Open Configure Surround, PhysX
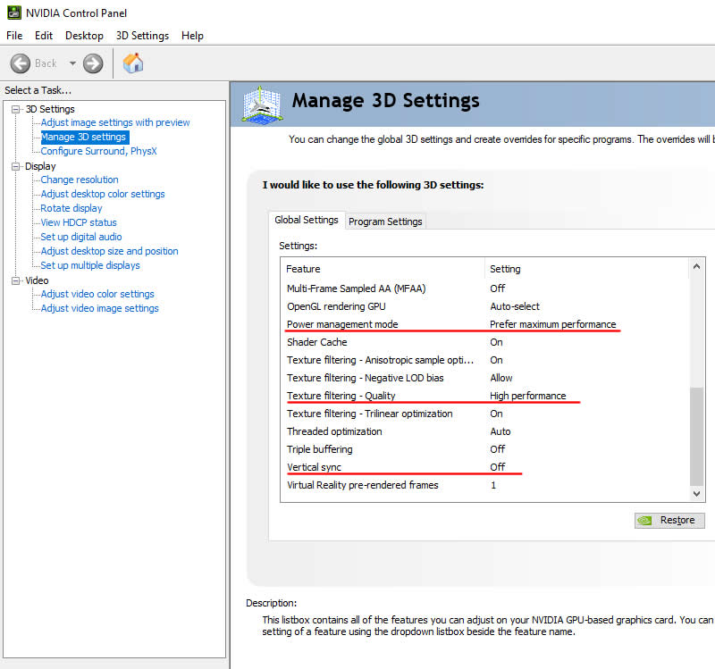Screen dimensions: 715x669 (98, 151)
